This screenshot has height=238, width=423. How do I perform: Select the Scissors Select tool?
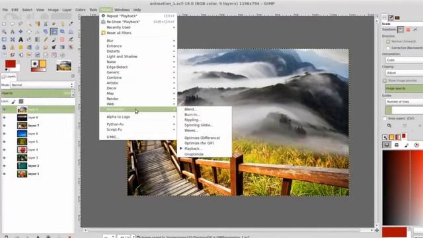click(x=46, y=24)
